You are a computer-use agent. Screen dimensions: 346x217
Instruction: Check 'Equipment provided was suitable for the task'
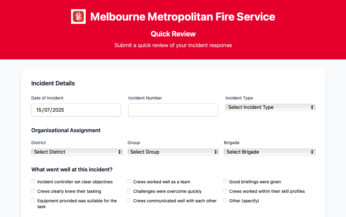(x=33, y=200)
